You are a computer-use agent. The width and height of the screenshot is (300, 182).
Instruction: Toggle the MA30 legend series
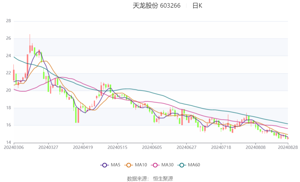162,165
